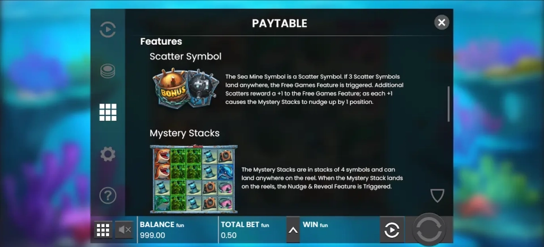This screenshot has width=544, height=247.
Task: Expand the total bet selector arrow
Action: click(x=293, y=229)
